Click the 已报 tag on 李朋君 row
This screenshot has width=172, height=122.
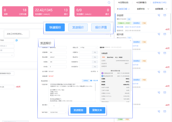click(144, 23)
